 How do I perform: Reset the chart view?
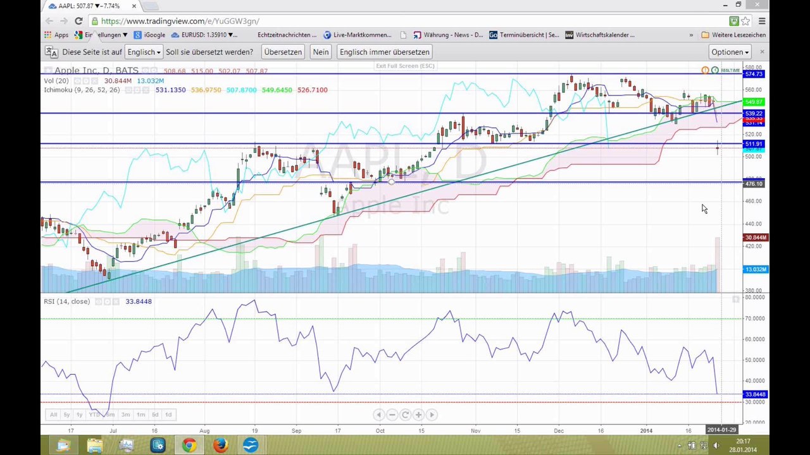405,415
